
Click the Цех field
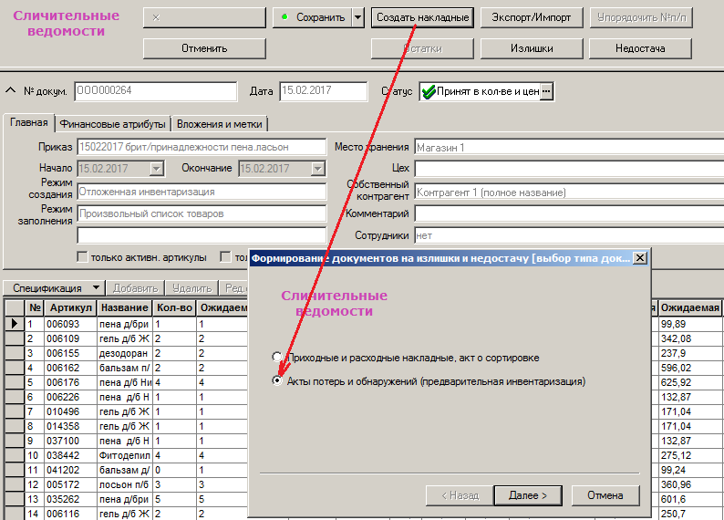[x=569, y=169]
